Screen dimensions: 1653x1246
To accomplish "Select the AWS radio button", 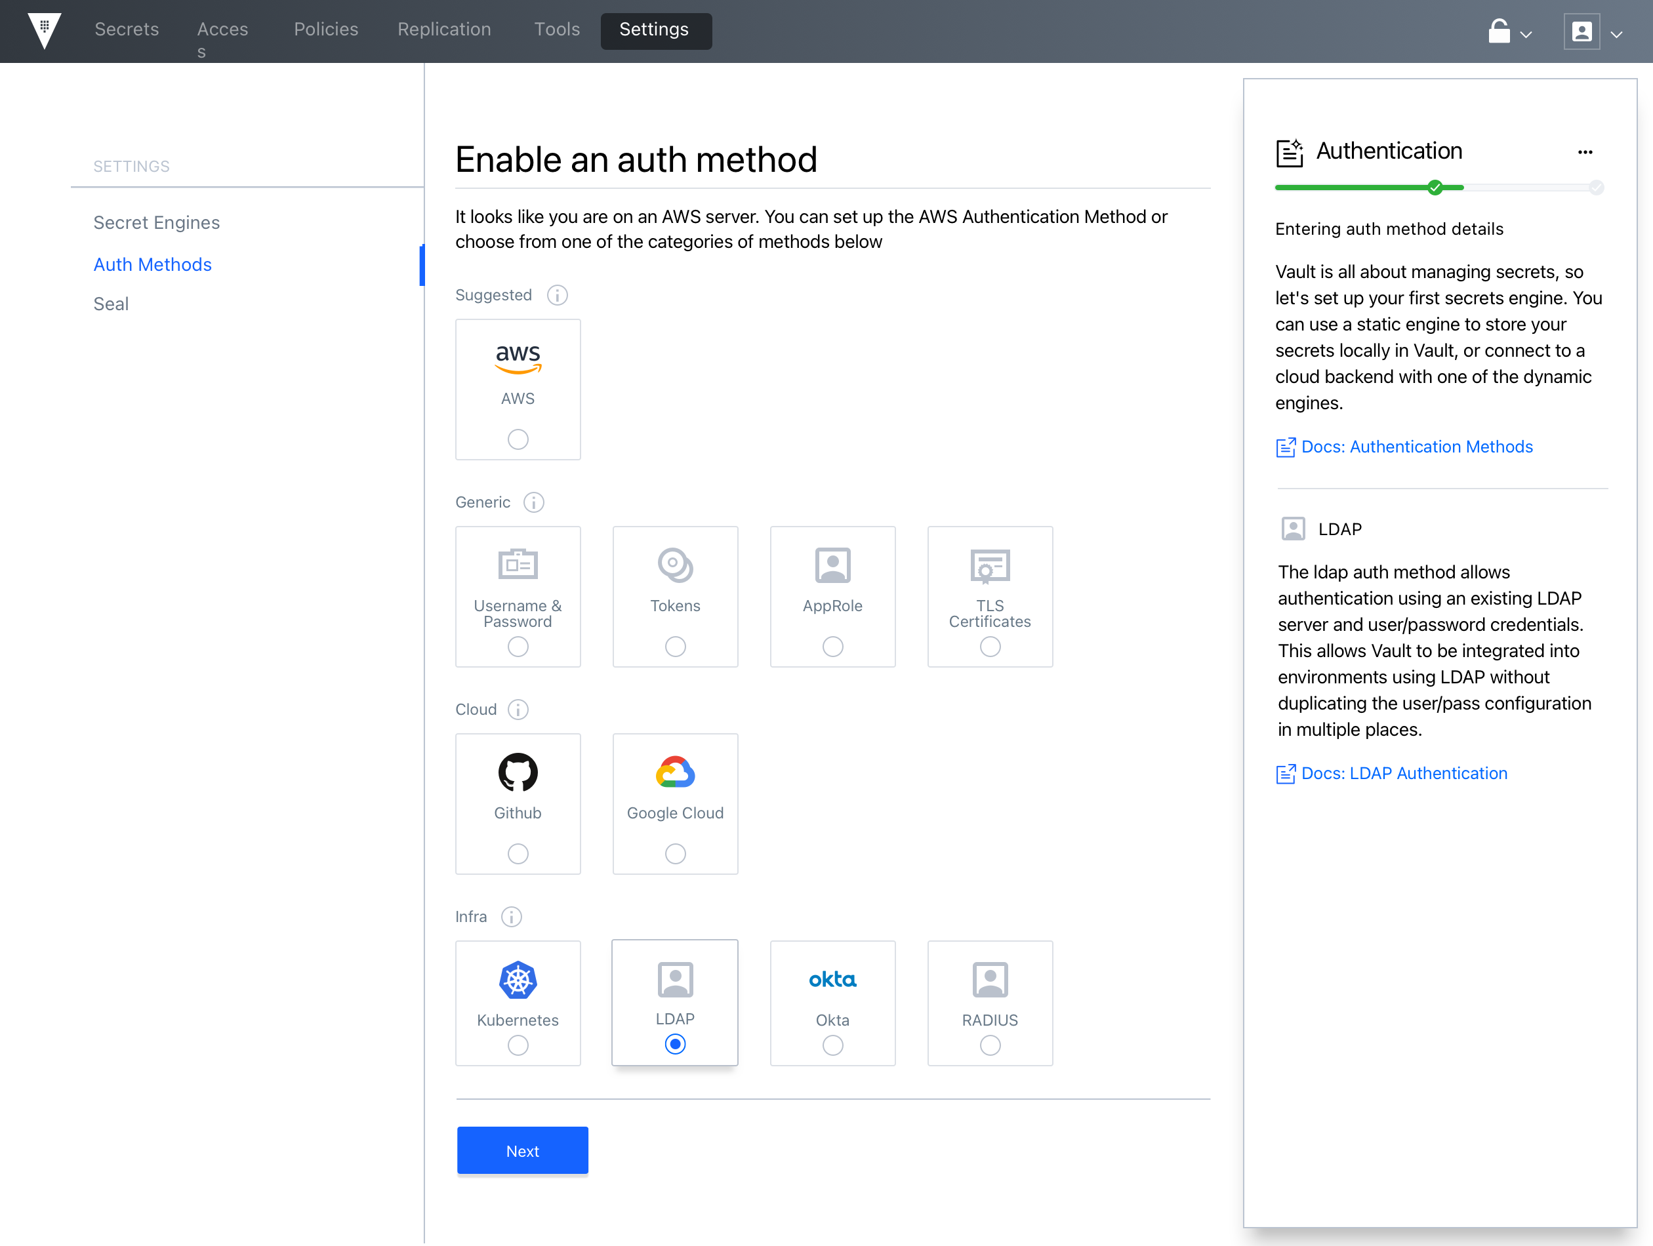I will (518, 439).
